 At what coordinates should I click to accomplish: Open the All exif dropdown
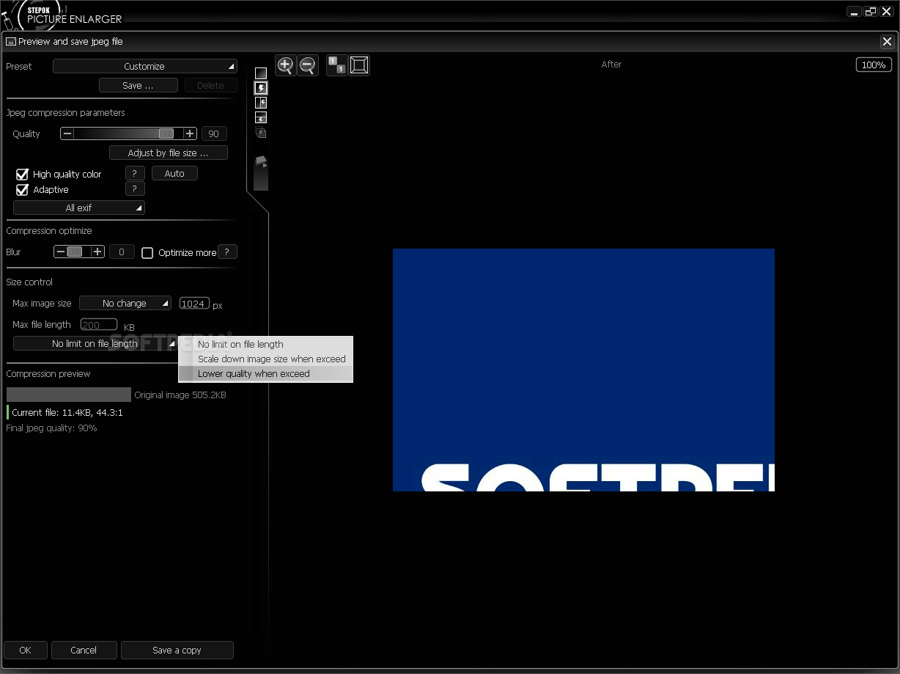[79, 208]
